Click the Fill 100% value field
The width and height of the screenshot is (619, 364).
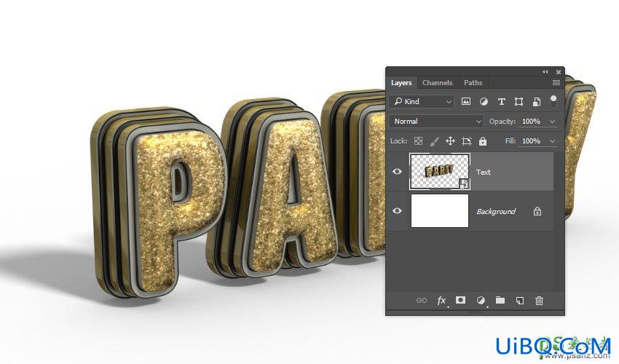(532, 141)
